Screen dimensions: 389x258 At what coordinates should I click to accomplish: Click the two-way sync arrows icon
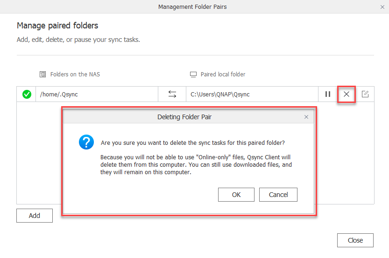click(172, 95)
